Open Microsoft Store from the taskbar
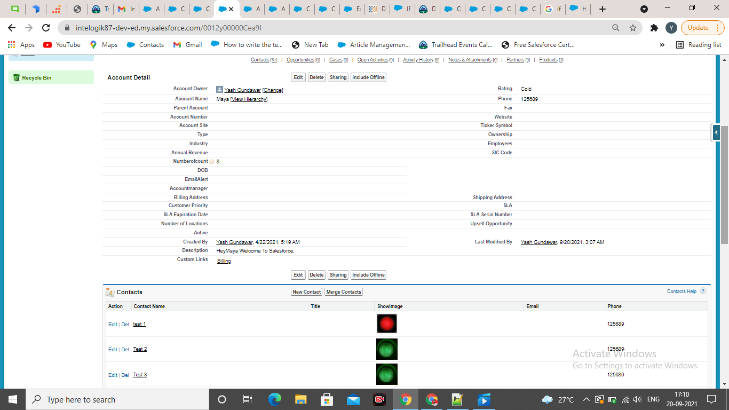Screen dimensions: 729x410 coord(327,399)
